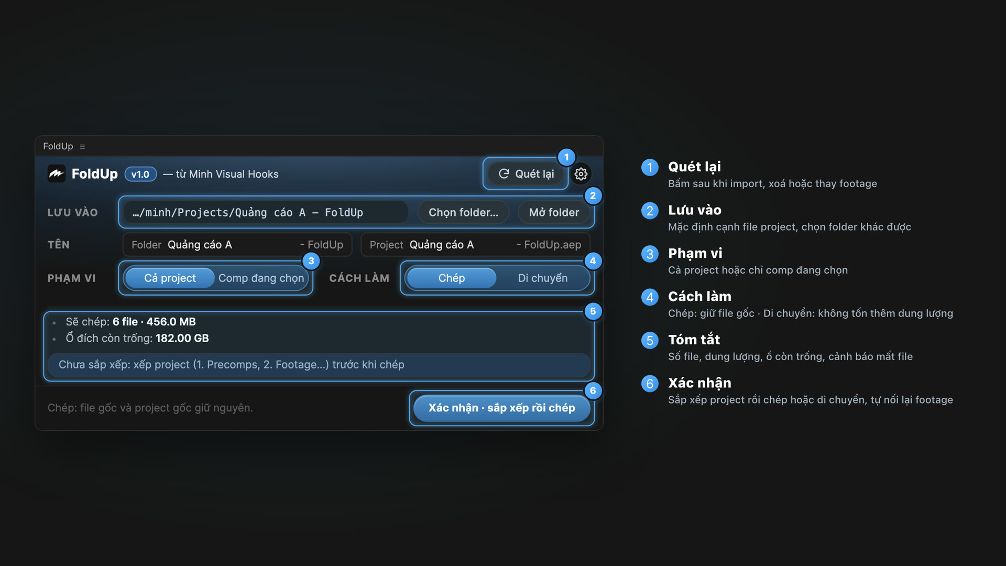
Task: Select the Comp đang chọn scope option
Action: pos(261,278)
